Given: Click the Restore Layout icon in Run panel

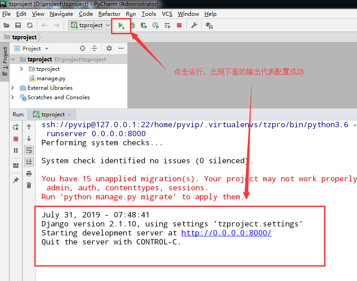Looking at the screenshot, I should click(16, 166).
